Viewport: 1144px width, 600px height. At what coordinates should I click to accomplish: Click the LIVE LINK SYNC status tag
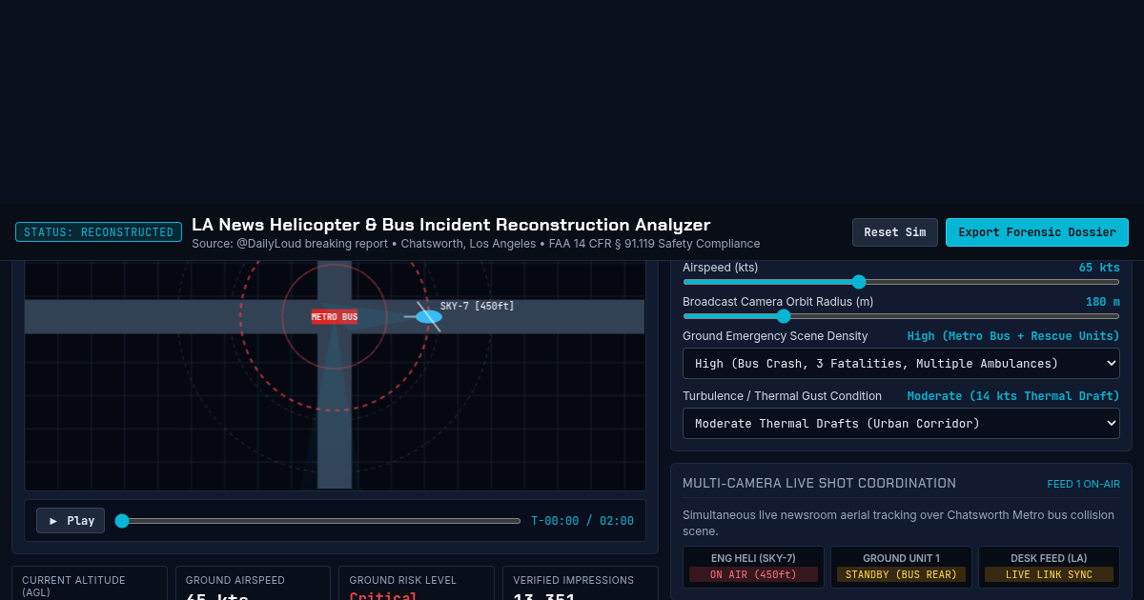1049,574
